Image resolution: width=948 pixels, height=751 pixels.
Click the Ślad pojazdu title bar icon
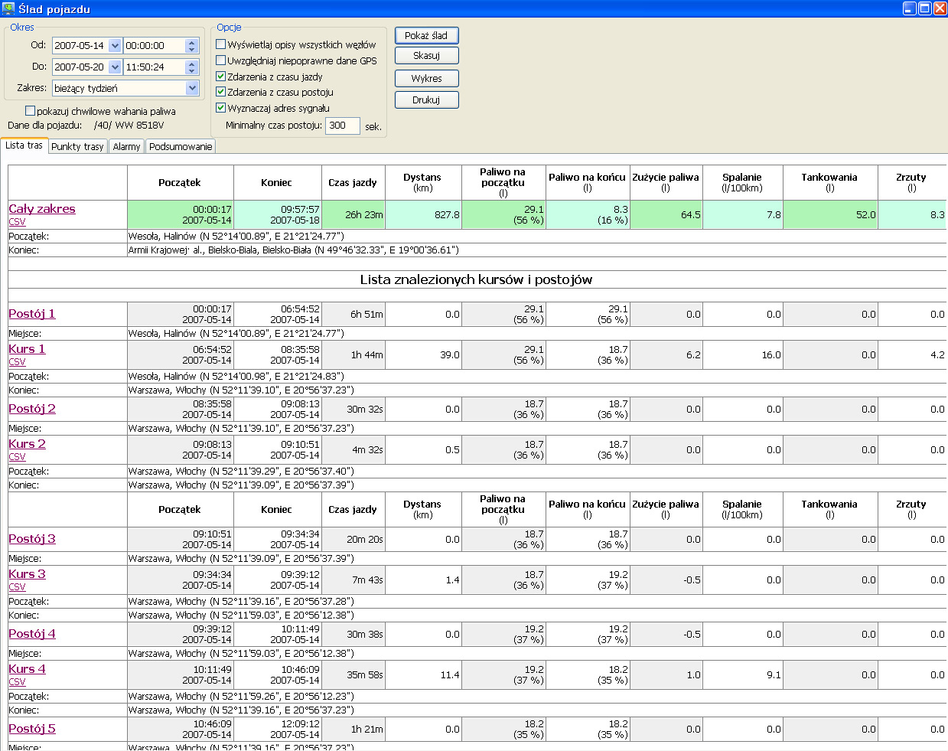coord(8,8)
